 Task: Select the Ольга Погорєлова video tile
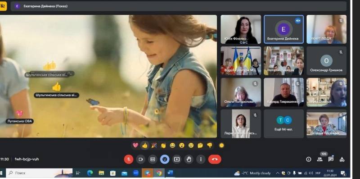[241, 92]
